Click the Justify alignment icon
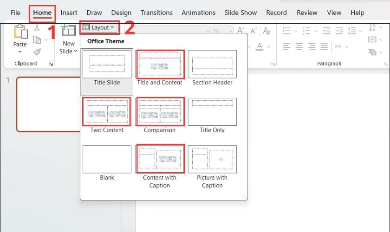390x232 pixels. 324,46
